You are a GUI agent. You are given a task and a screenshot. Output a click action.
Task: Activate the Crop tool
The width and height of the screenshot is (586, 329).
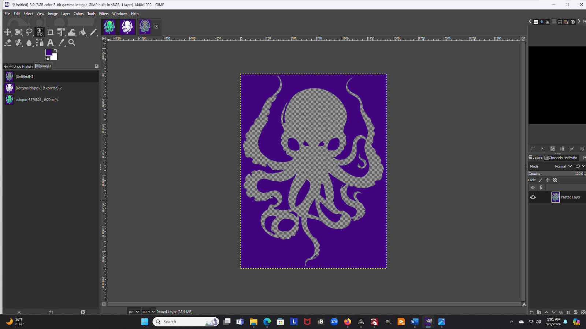(50, 32)
